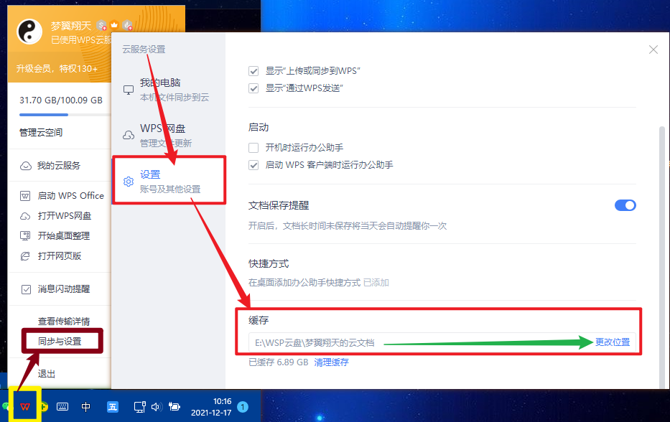Click the monitor icon beside 我的电脑
The width and height of the screenshot is (670, 422).
pos(129,90)
